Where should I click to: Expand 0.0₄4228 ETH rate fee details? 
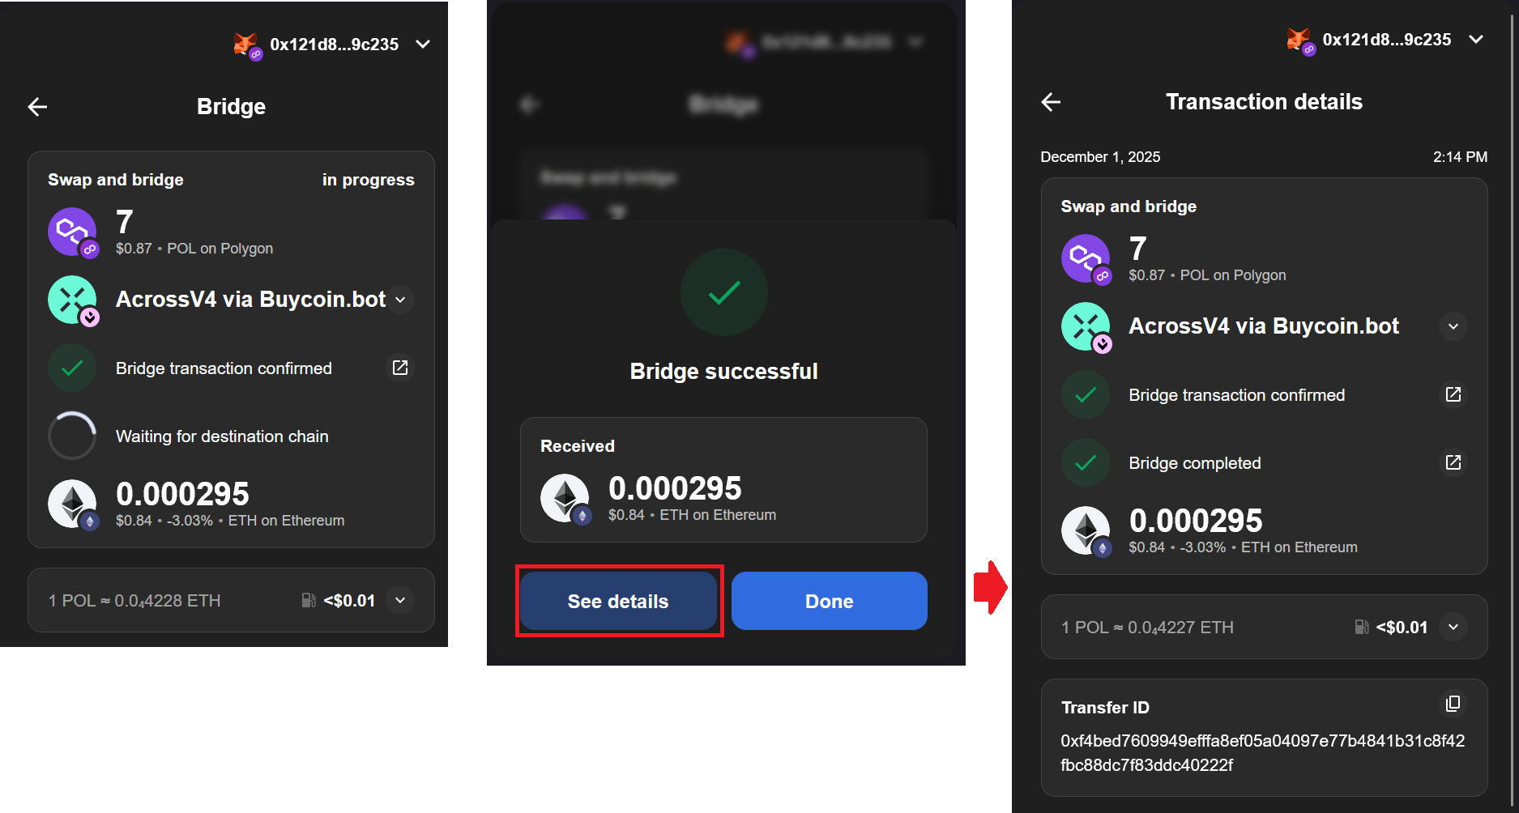(x=400, y=600)
